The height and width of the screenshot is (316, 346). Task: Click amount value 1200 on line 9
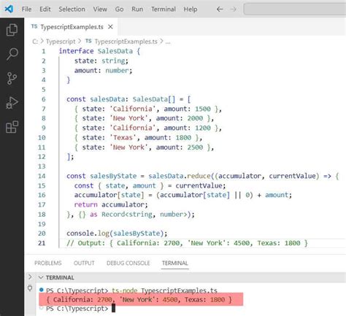coord(203,128)
